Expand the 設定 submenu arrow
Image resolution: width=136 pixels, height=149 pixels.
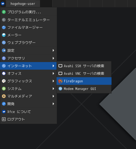53,50
